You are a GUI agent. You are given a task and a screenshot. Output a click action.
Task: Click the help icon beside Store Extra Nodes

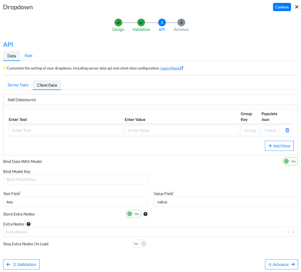click(145, 214)
